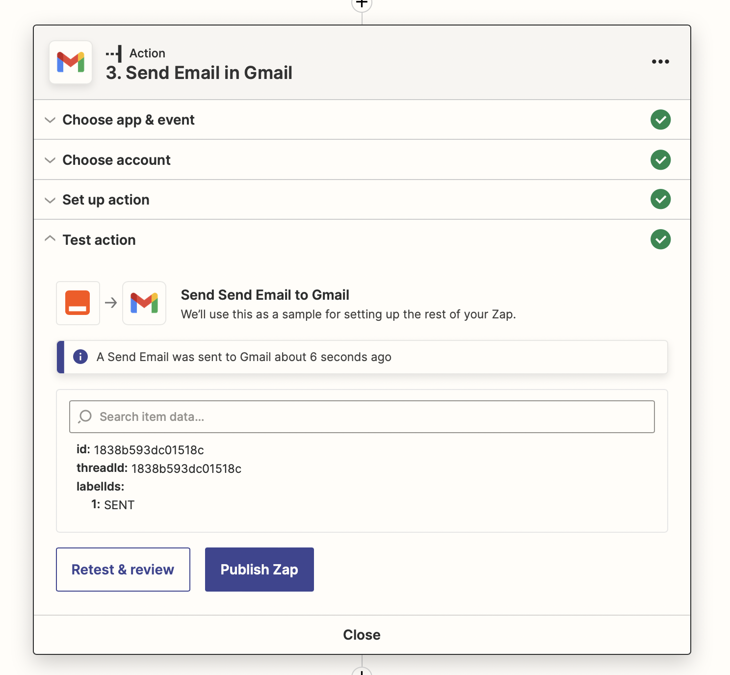730x675 pixels.
Task: Click the search magnifier icon
Action: click(85, 416)
